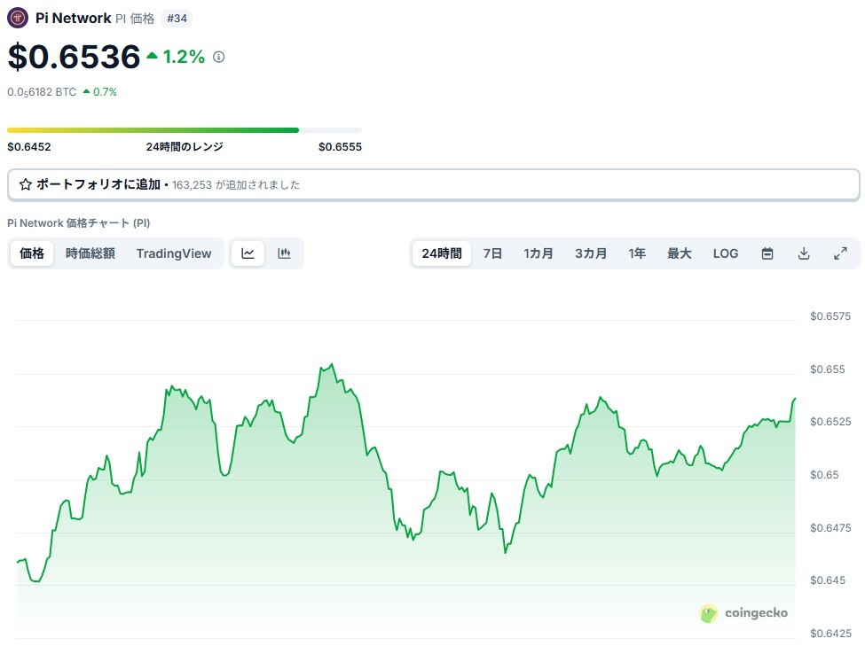The width and height of the screenshot is (865, 646).
Task: Download the chart data
Action: click(x=804, y=253)
